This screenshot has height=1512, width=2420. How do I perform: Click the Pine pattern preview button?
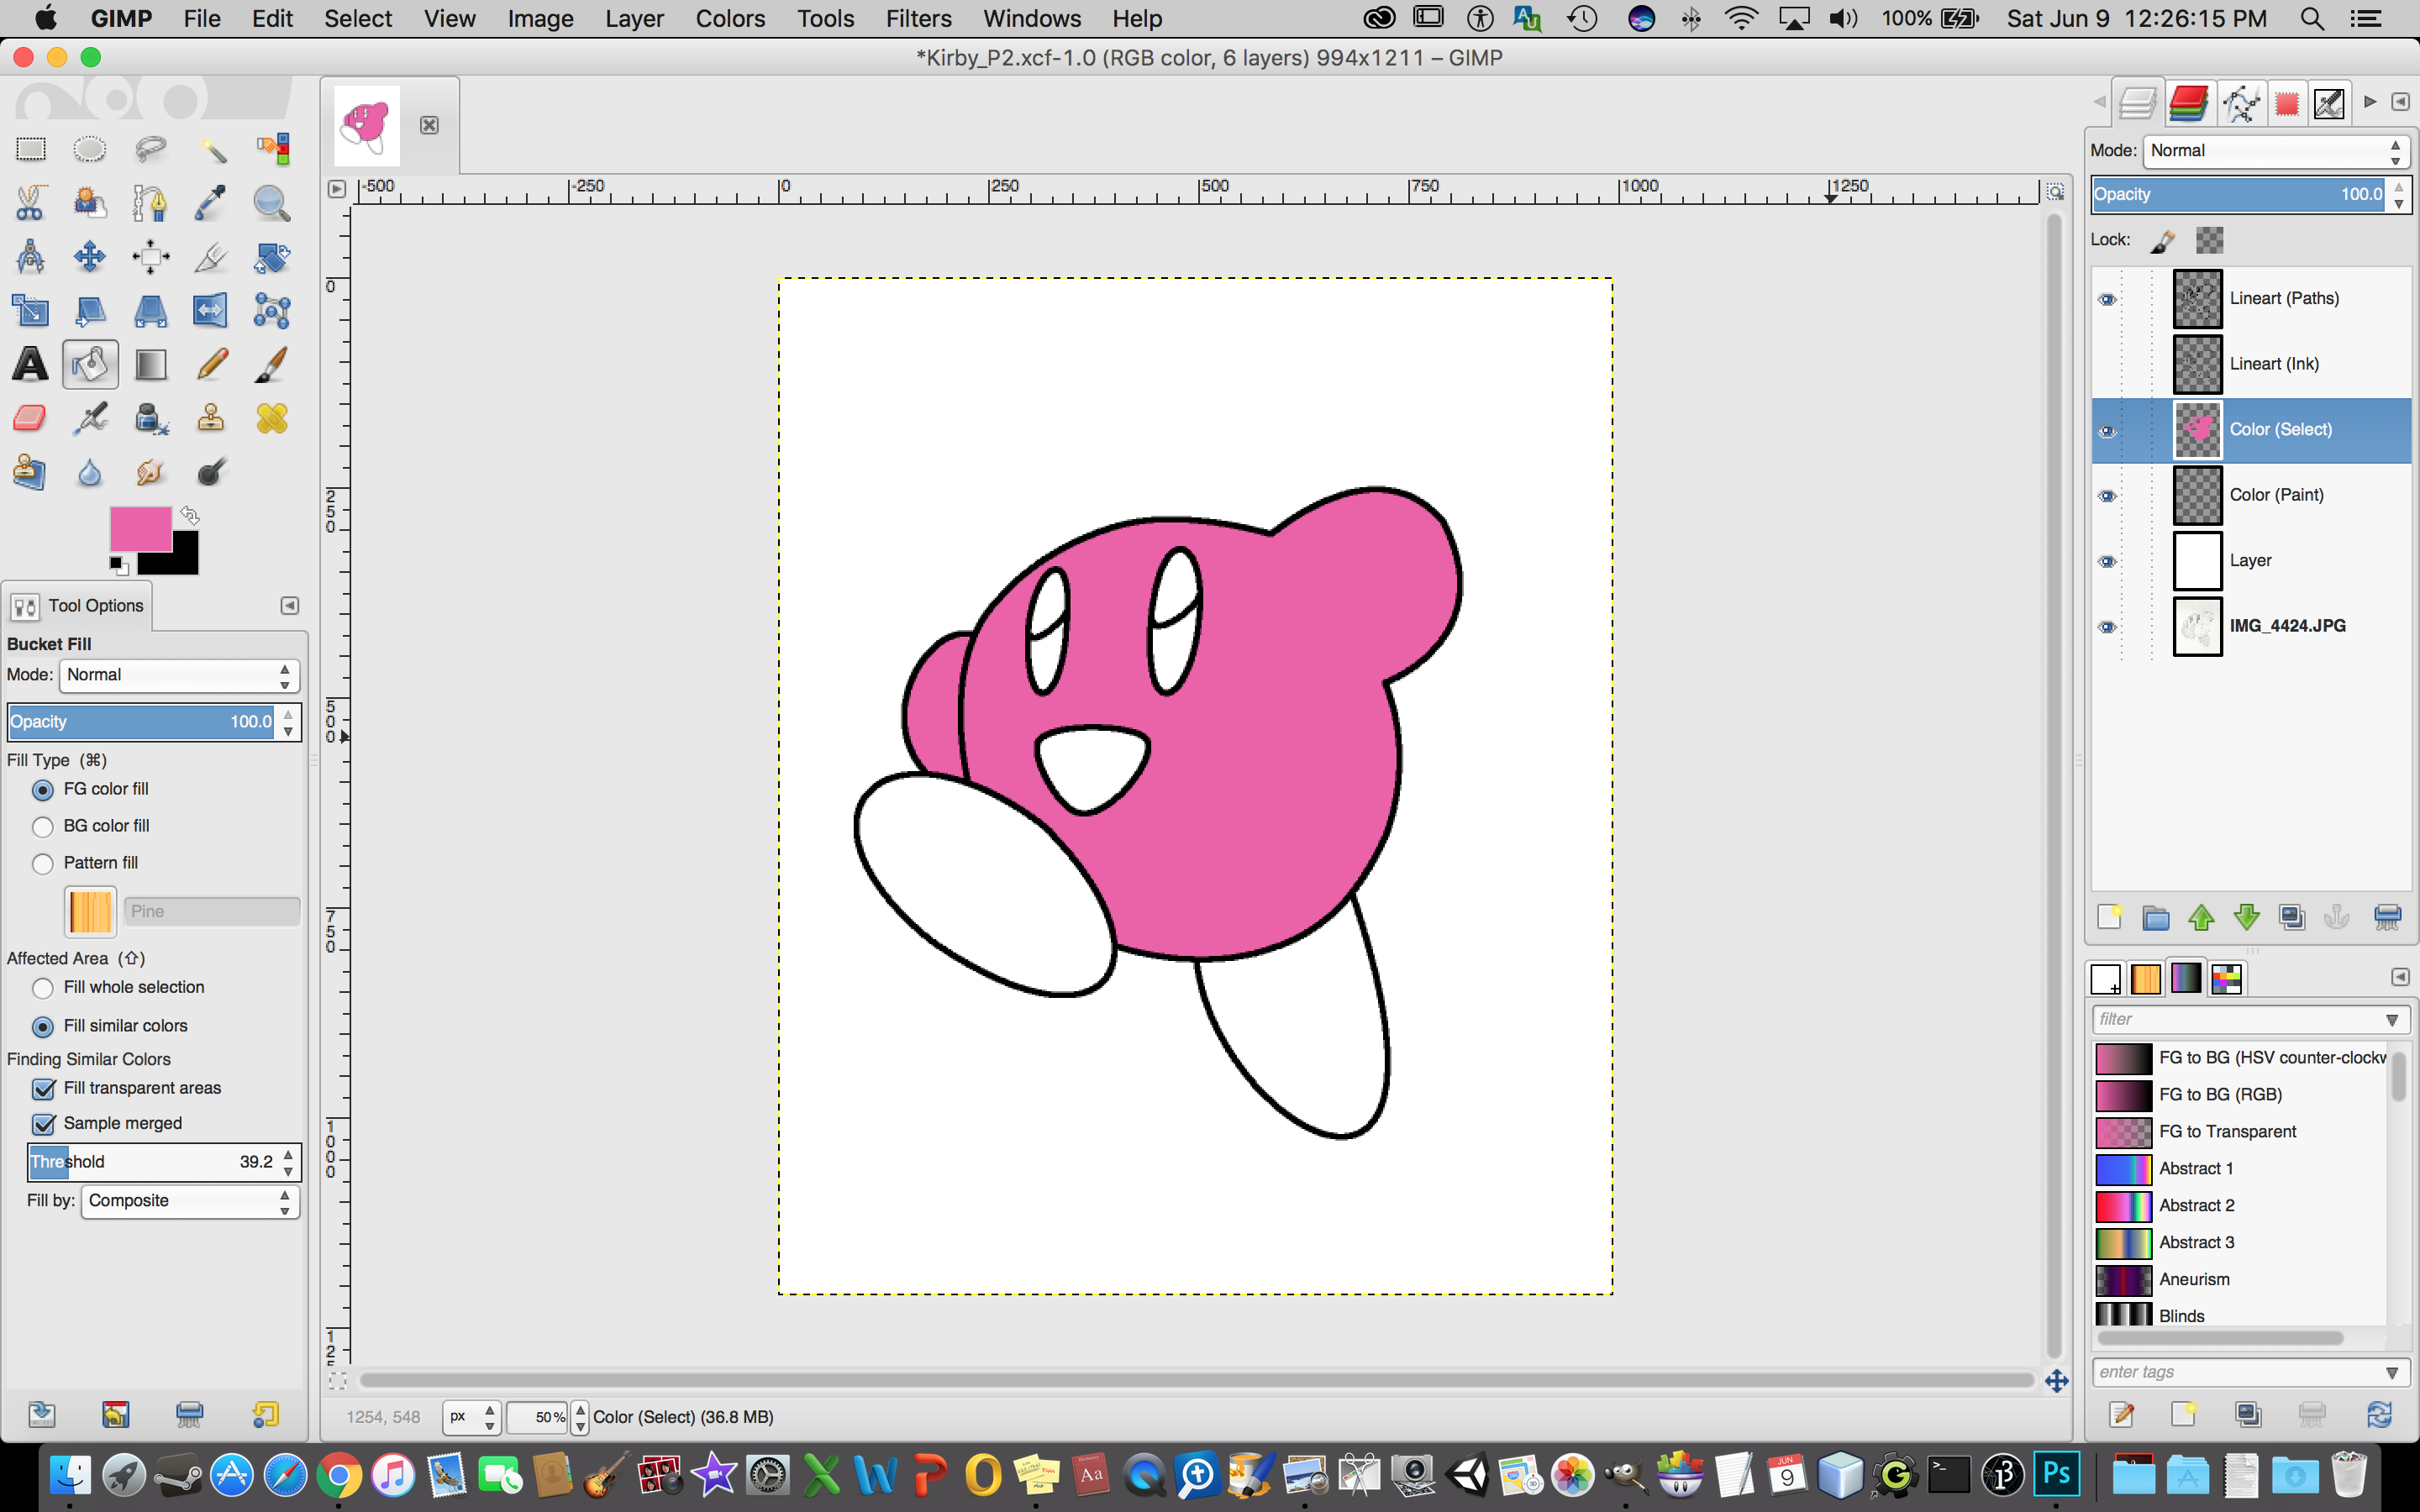pyautogui.click(x=90, y=912)
